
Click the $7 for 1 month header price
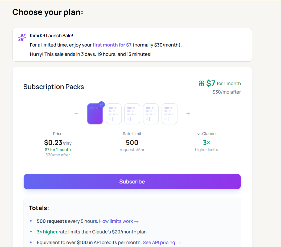pos(224,83)
